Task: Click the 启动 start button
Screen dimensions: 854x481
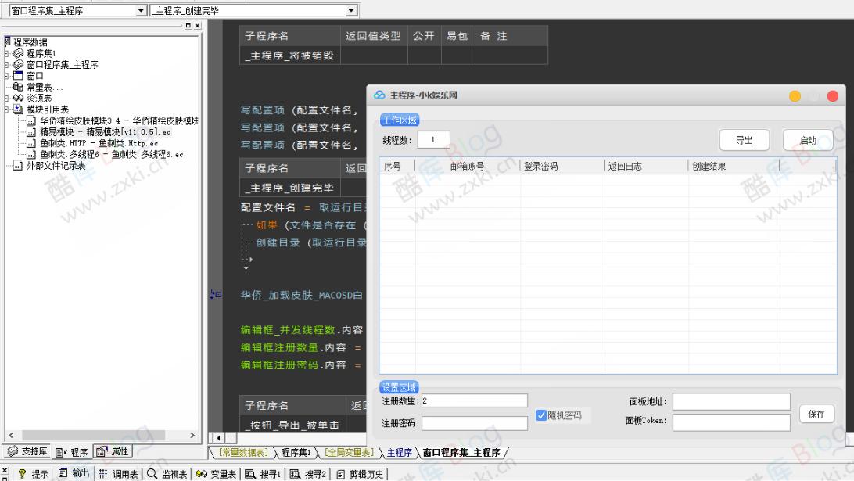Action: [808, 140]
